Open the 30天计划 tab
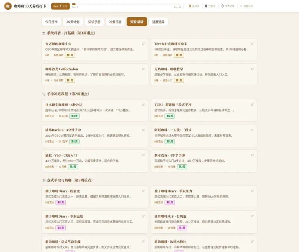This screenshot has height=252, width=299. 73,22
